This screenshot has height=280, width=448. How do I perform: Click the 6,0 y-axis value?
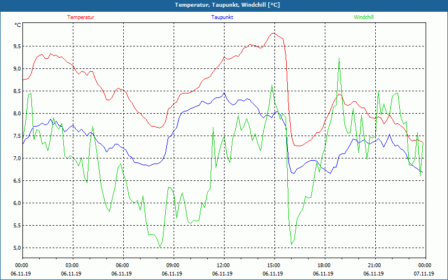pyautogui.click(x=17, y=203)
